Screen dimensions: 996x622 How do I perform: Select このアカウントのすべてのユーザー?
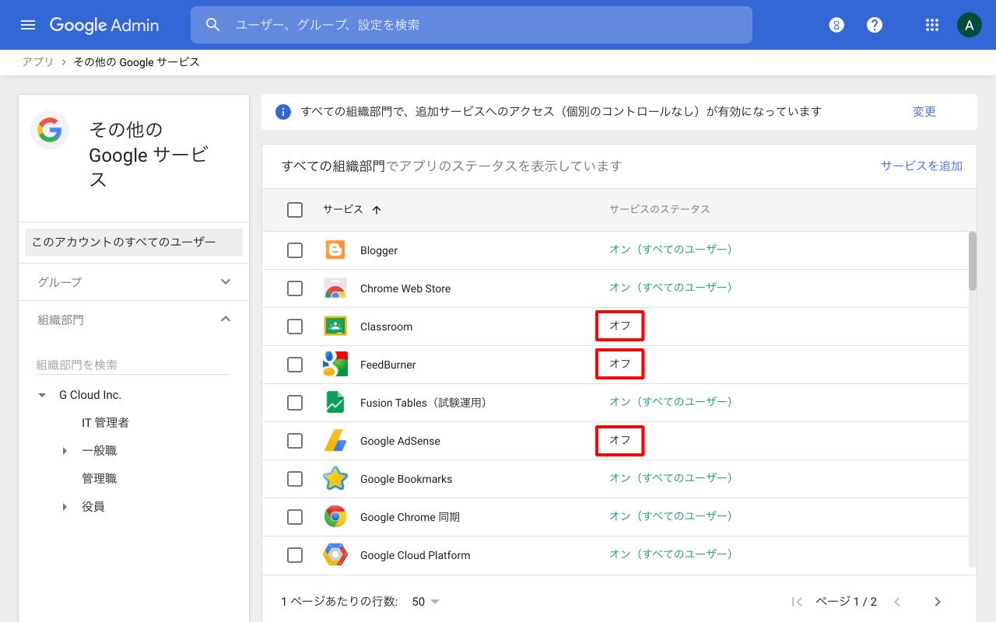(134, 243)
